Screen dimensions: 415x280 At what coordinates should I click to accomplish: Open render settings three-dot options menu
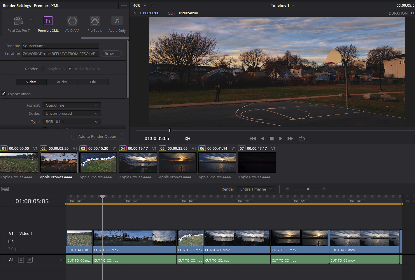[124, 6]
